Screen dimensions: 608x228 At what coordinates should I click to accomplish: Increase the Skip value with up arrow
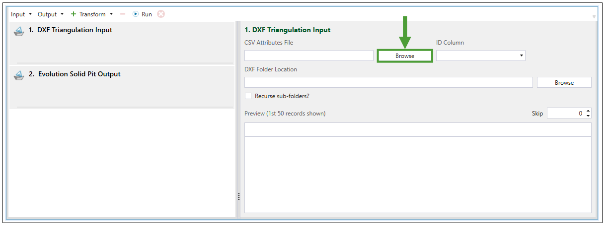click(588, 111)
